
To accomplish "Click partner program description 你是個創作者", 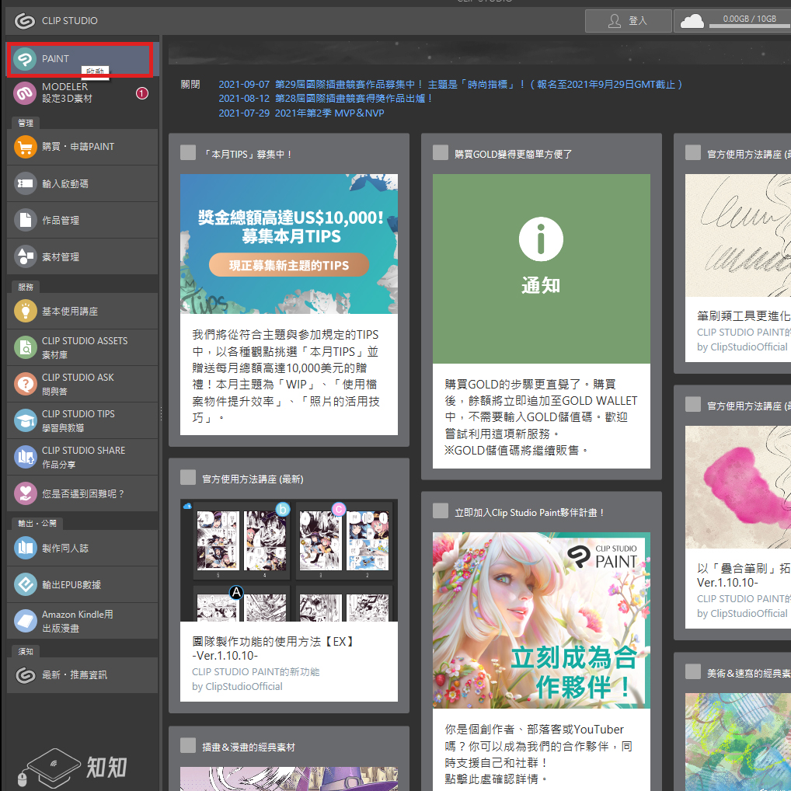I will click(x=538, y=754).
